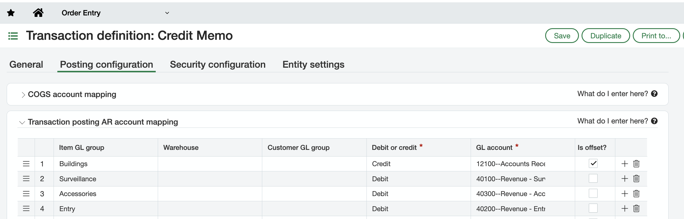Uncheck Is offset for Buildings row

(593, 164)
